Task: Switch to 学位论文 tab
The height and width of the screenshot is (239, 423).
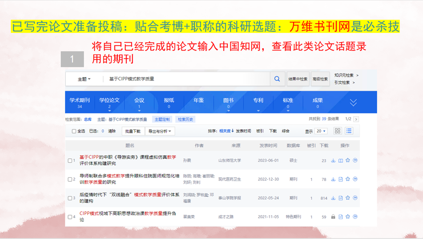Action: point(109,102)
